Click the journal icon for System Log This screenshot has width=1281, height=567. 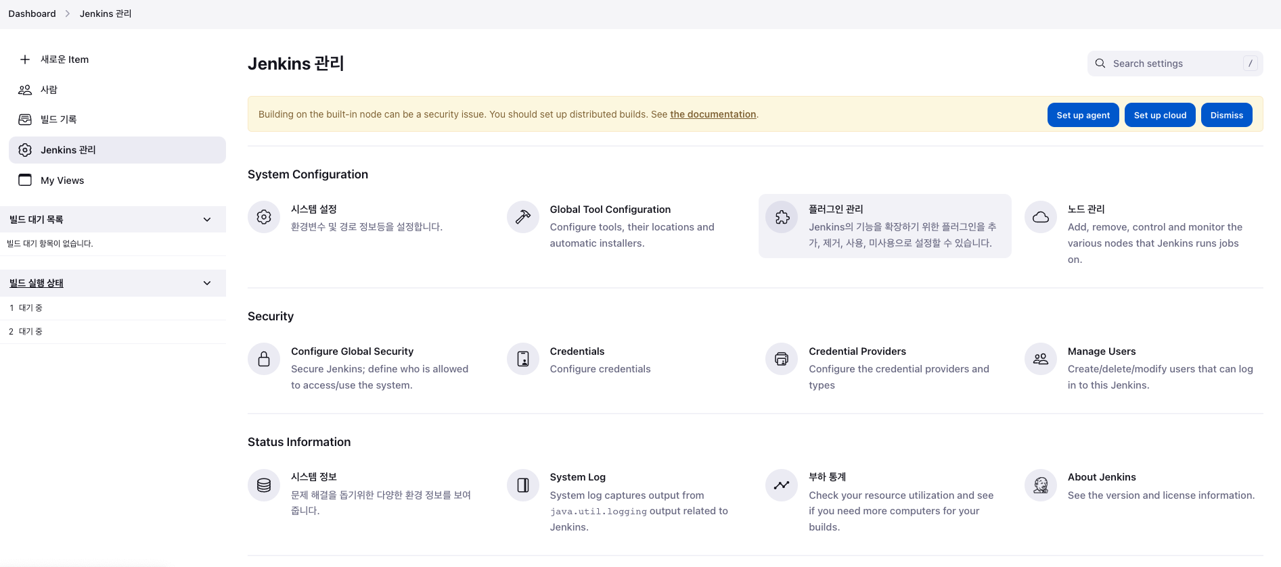[523, 485]
